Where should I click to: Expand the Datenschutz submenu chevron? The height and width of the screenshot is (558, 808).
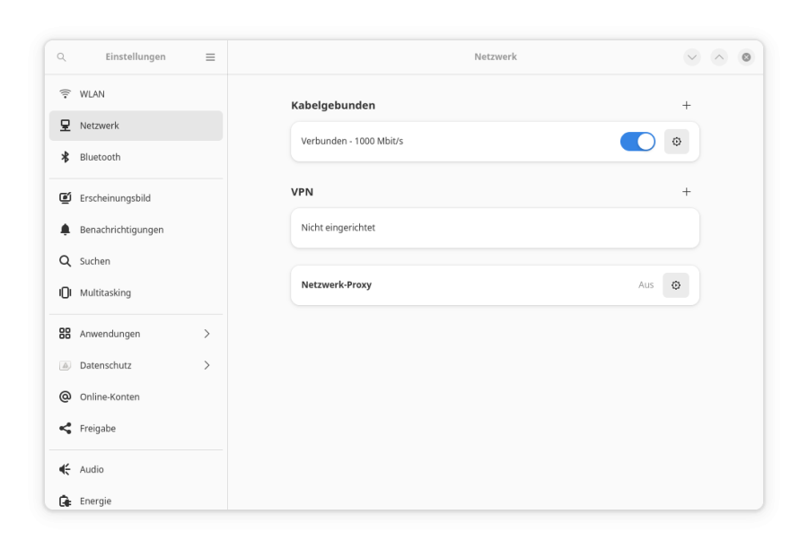pos(206,365)
